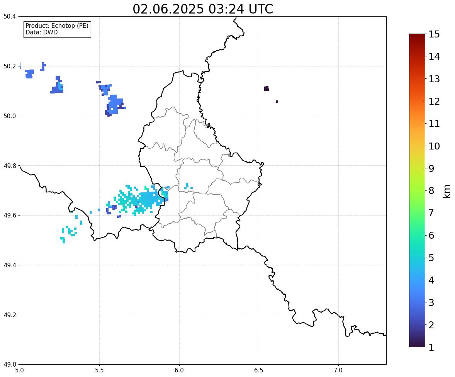The height and width of the screenshot is (377, 455).
Task: Click the 5 tick label on colorbar
Action: pos(431,257)
